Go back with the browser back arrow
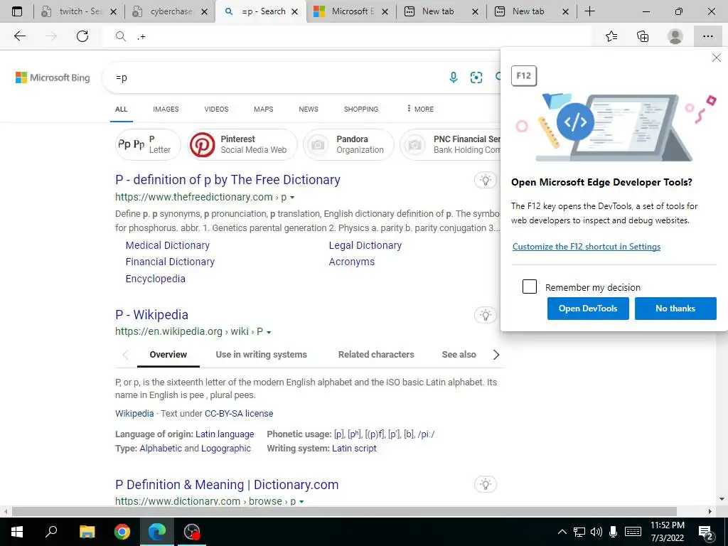 pos(19,36)
